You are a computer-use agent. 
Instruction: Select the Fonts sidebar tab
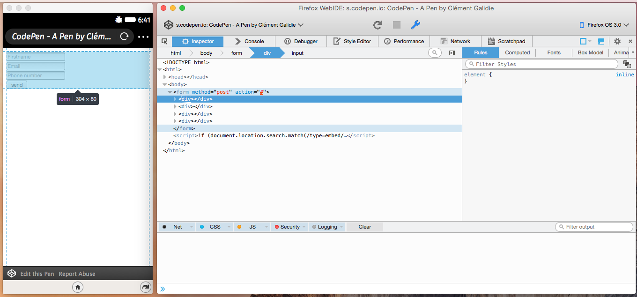pyautogui.click(x=554, y=52)
